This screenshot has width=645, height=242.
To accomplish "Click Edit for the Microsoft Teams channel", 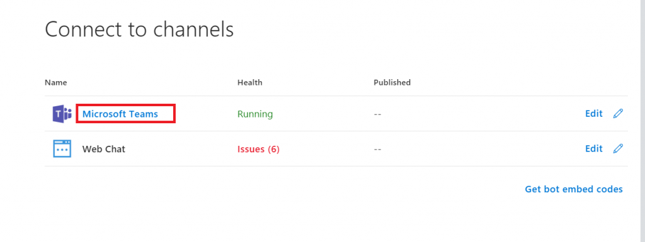I will [x=593, y=114].
